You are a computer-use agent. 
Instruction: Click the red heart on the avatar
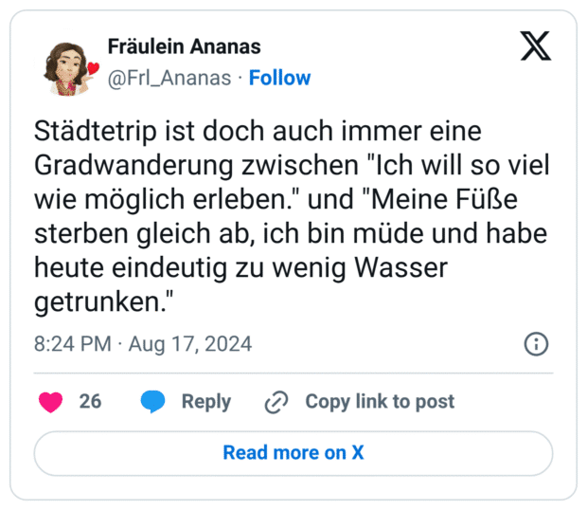pos(93,68)
